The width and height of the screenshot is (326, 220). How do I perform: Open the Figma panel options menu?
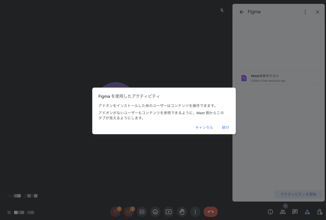[305, 12]
